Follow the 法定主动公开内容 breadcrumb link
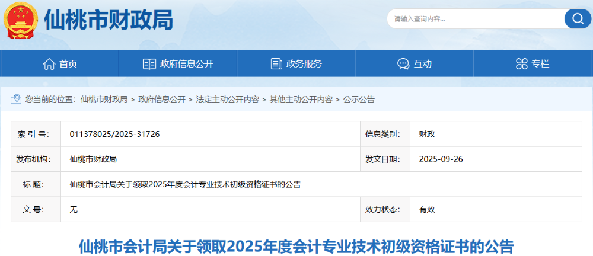This screenshot has height=256, width=593. click(227, 100)
